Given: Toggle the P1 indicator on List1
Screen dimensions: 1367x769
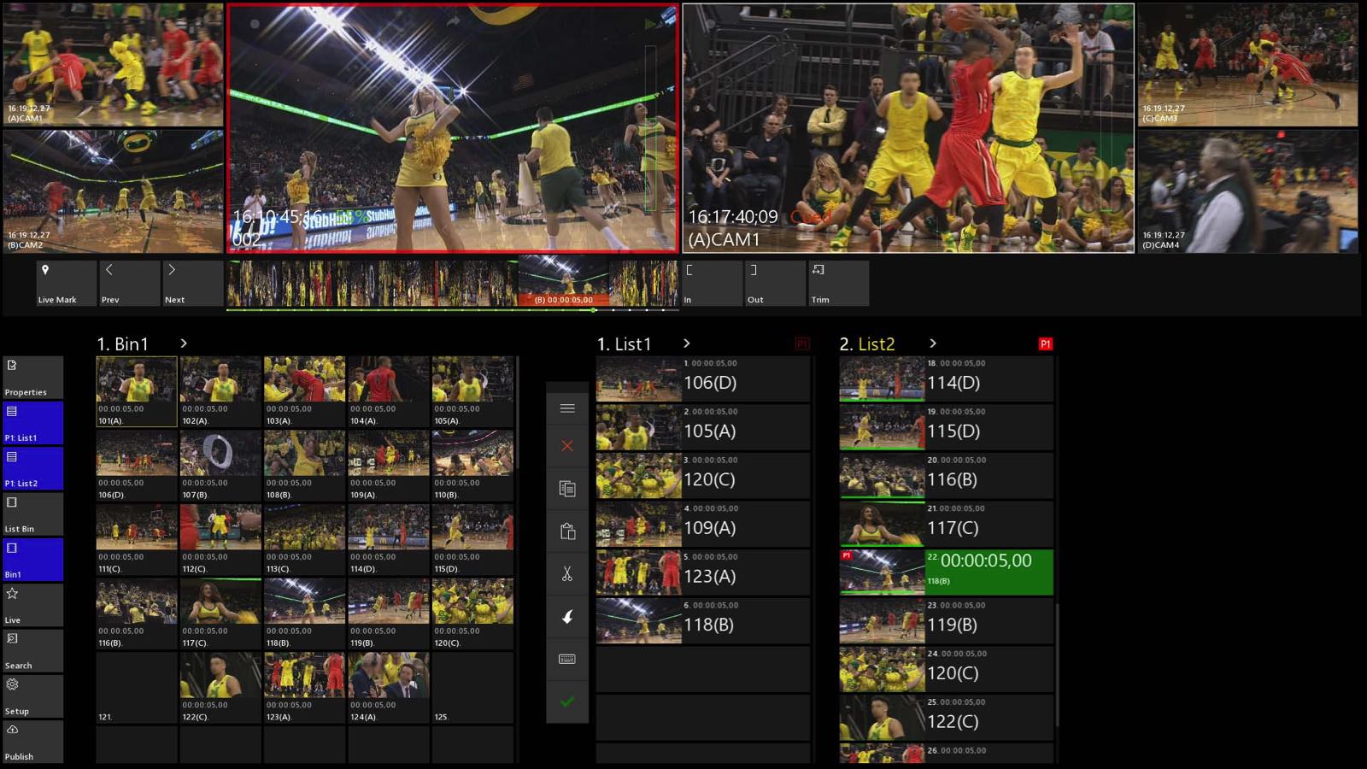Looking at the screenshot, I should pos(801,343).
